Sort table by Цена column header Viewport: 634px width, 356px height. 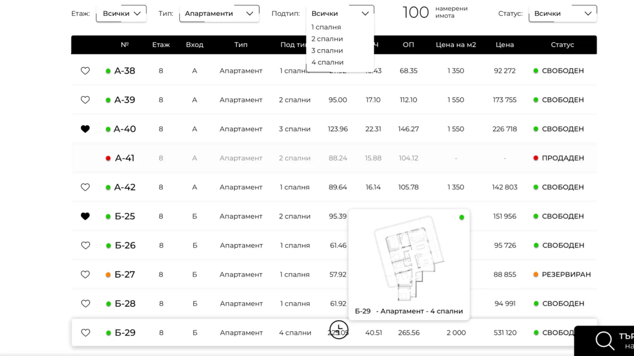(505, 45)
